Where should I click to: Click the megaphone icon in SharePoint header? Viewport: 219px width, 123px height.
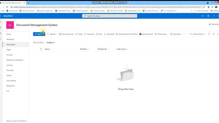click(x=203, y=16)
